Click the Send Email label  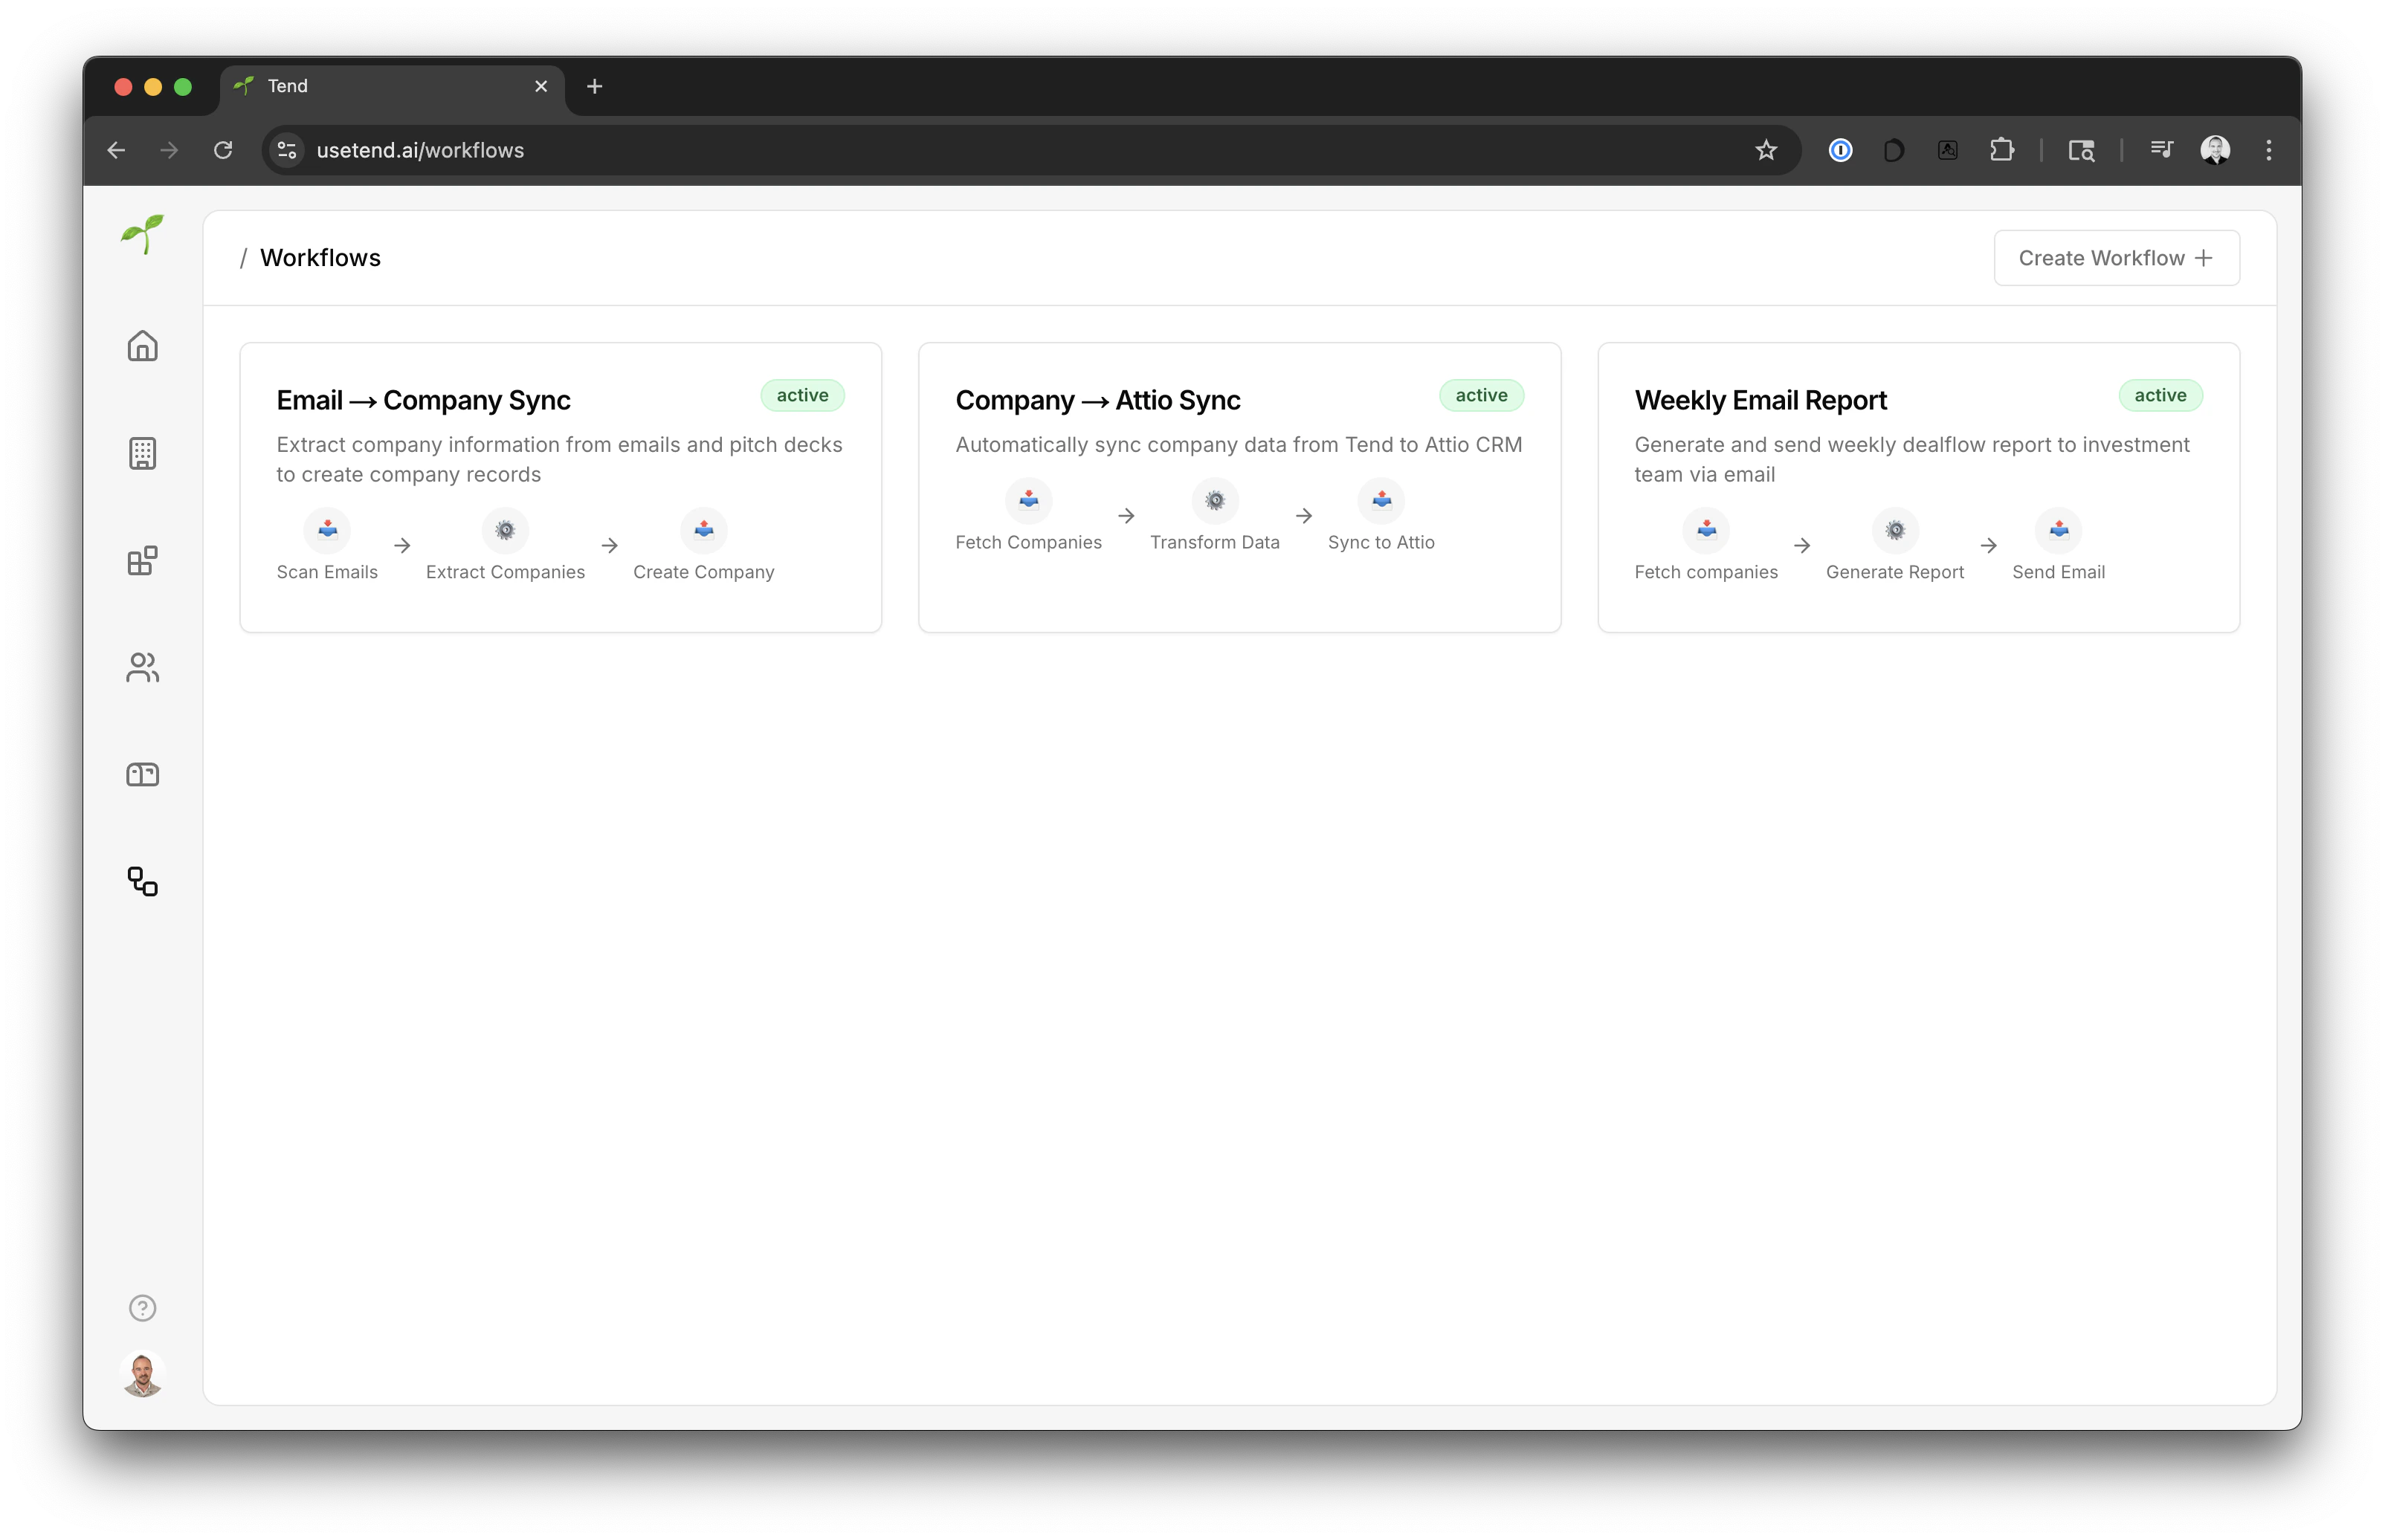tap(2058, 572)
